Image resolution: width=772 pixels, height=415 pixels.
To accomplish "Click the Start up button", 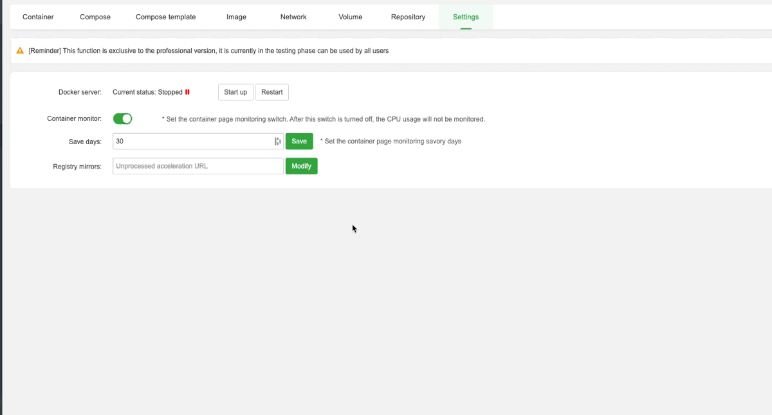I will click(x=235, y=91).
